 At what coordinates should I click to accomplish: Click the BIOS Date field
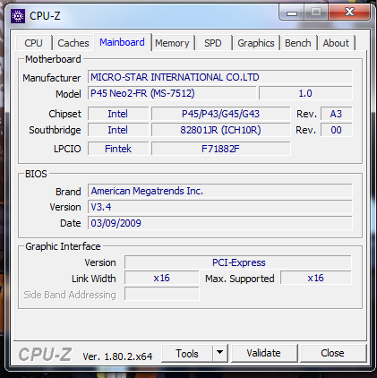(220, 223)
